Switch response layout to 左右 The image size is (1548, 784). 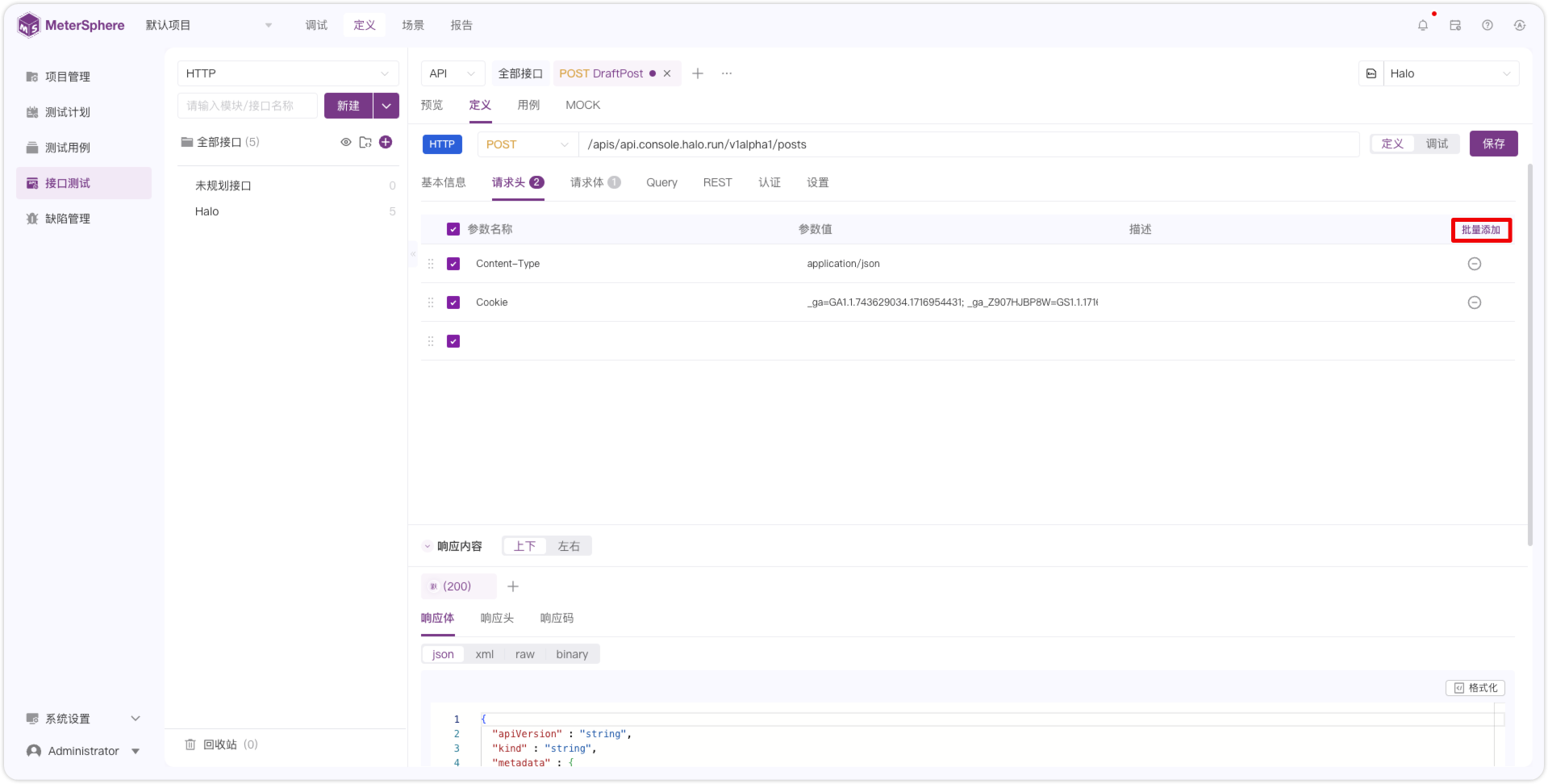point(569,546)
